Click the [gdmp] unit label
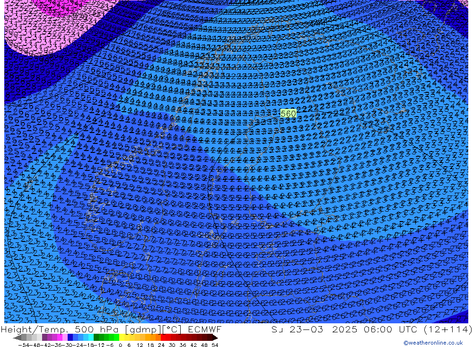The image size is (473, 347). 143,329
